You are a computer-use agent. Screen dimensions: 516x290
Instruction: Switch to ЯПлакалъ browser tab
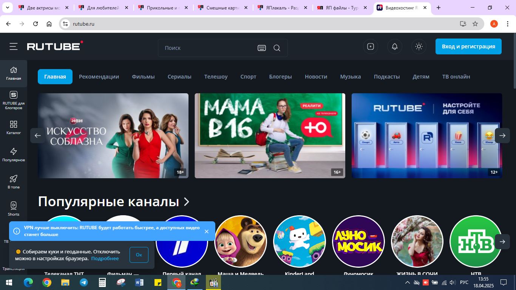(x=283, y=8)
